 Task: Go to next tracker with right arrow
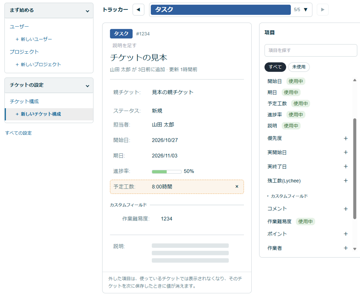point(323,10)
